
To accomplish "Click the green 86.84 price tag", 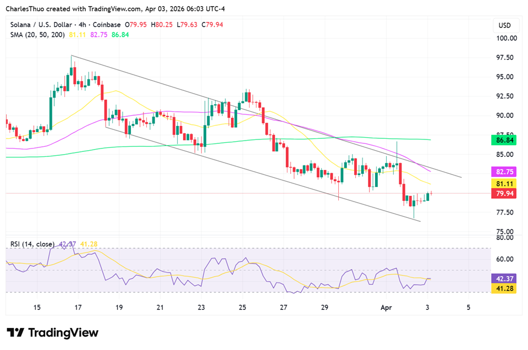I will [x=505, y=140].
